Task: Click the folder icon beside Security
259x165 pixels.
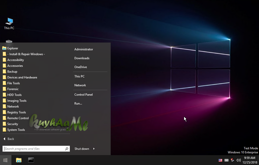Action: (x=5, y=124)
